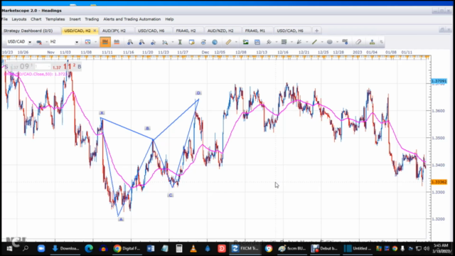Expand the arrow beside the zoom range icon

point(173,42)
